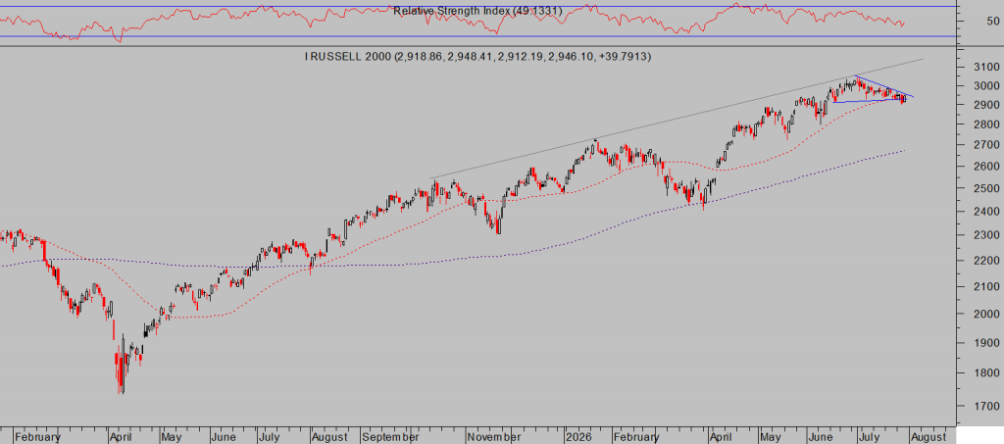Click the 2800 price axis label
Screen dimensions: 1004x444
pyautogui.click(x=986, y=124)
